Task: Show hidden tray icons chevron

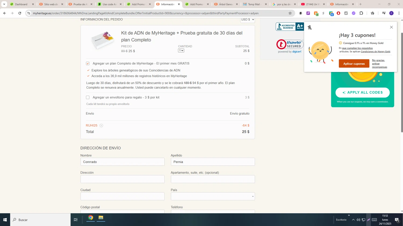Action: [x=353, y=220]
